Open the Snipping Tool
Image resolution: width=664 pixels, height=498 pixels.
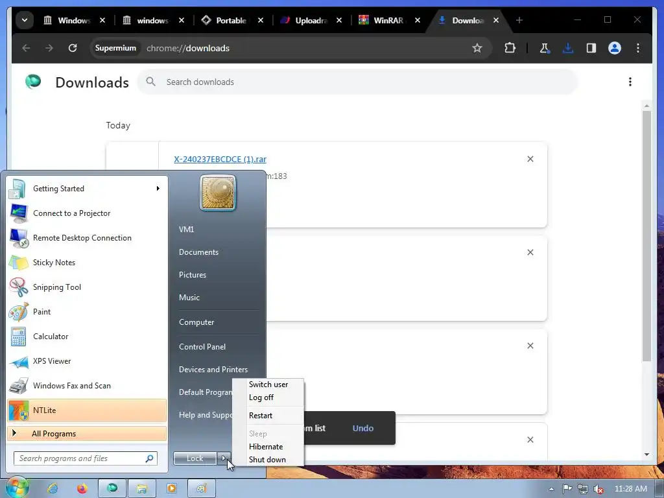(x=87, y=287)
